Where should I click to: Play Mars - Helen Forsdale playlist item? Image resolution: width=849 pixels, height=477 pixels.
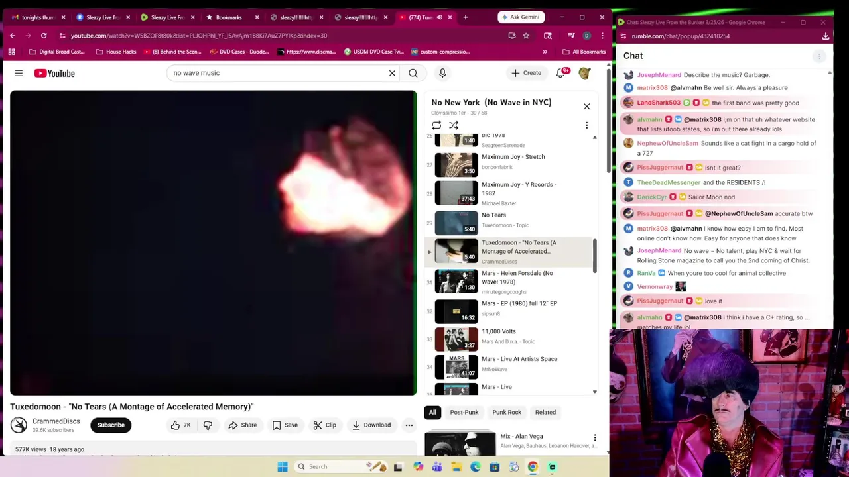tap(507, 282)
